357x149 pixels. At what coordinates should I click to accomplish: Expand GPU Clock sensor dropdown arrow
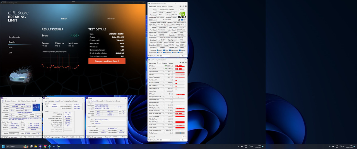click(163, 66)
